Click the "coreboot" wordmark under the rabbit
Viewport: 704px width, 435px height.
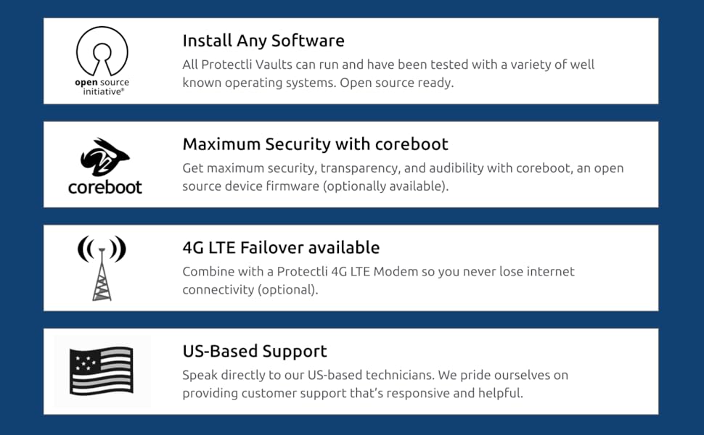tap(105, 187)
